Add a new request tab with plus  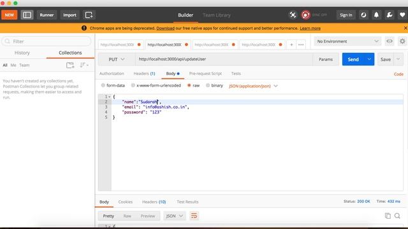pos(291,45)
